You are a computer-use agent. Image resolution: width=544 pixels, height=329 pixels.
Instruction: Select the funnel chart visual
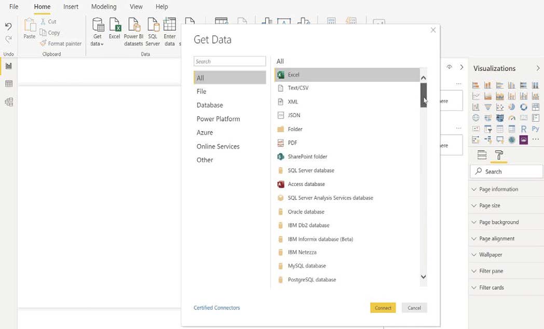coord(488,107)
